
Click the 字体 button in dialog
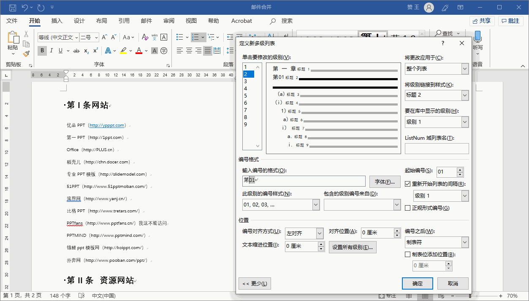tap(385, 182)
